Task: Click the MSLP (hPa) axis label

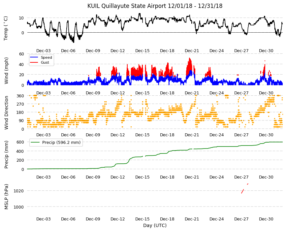Action: (6, 197)
